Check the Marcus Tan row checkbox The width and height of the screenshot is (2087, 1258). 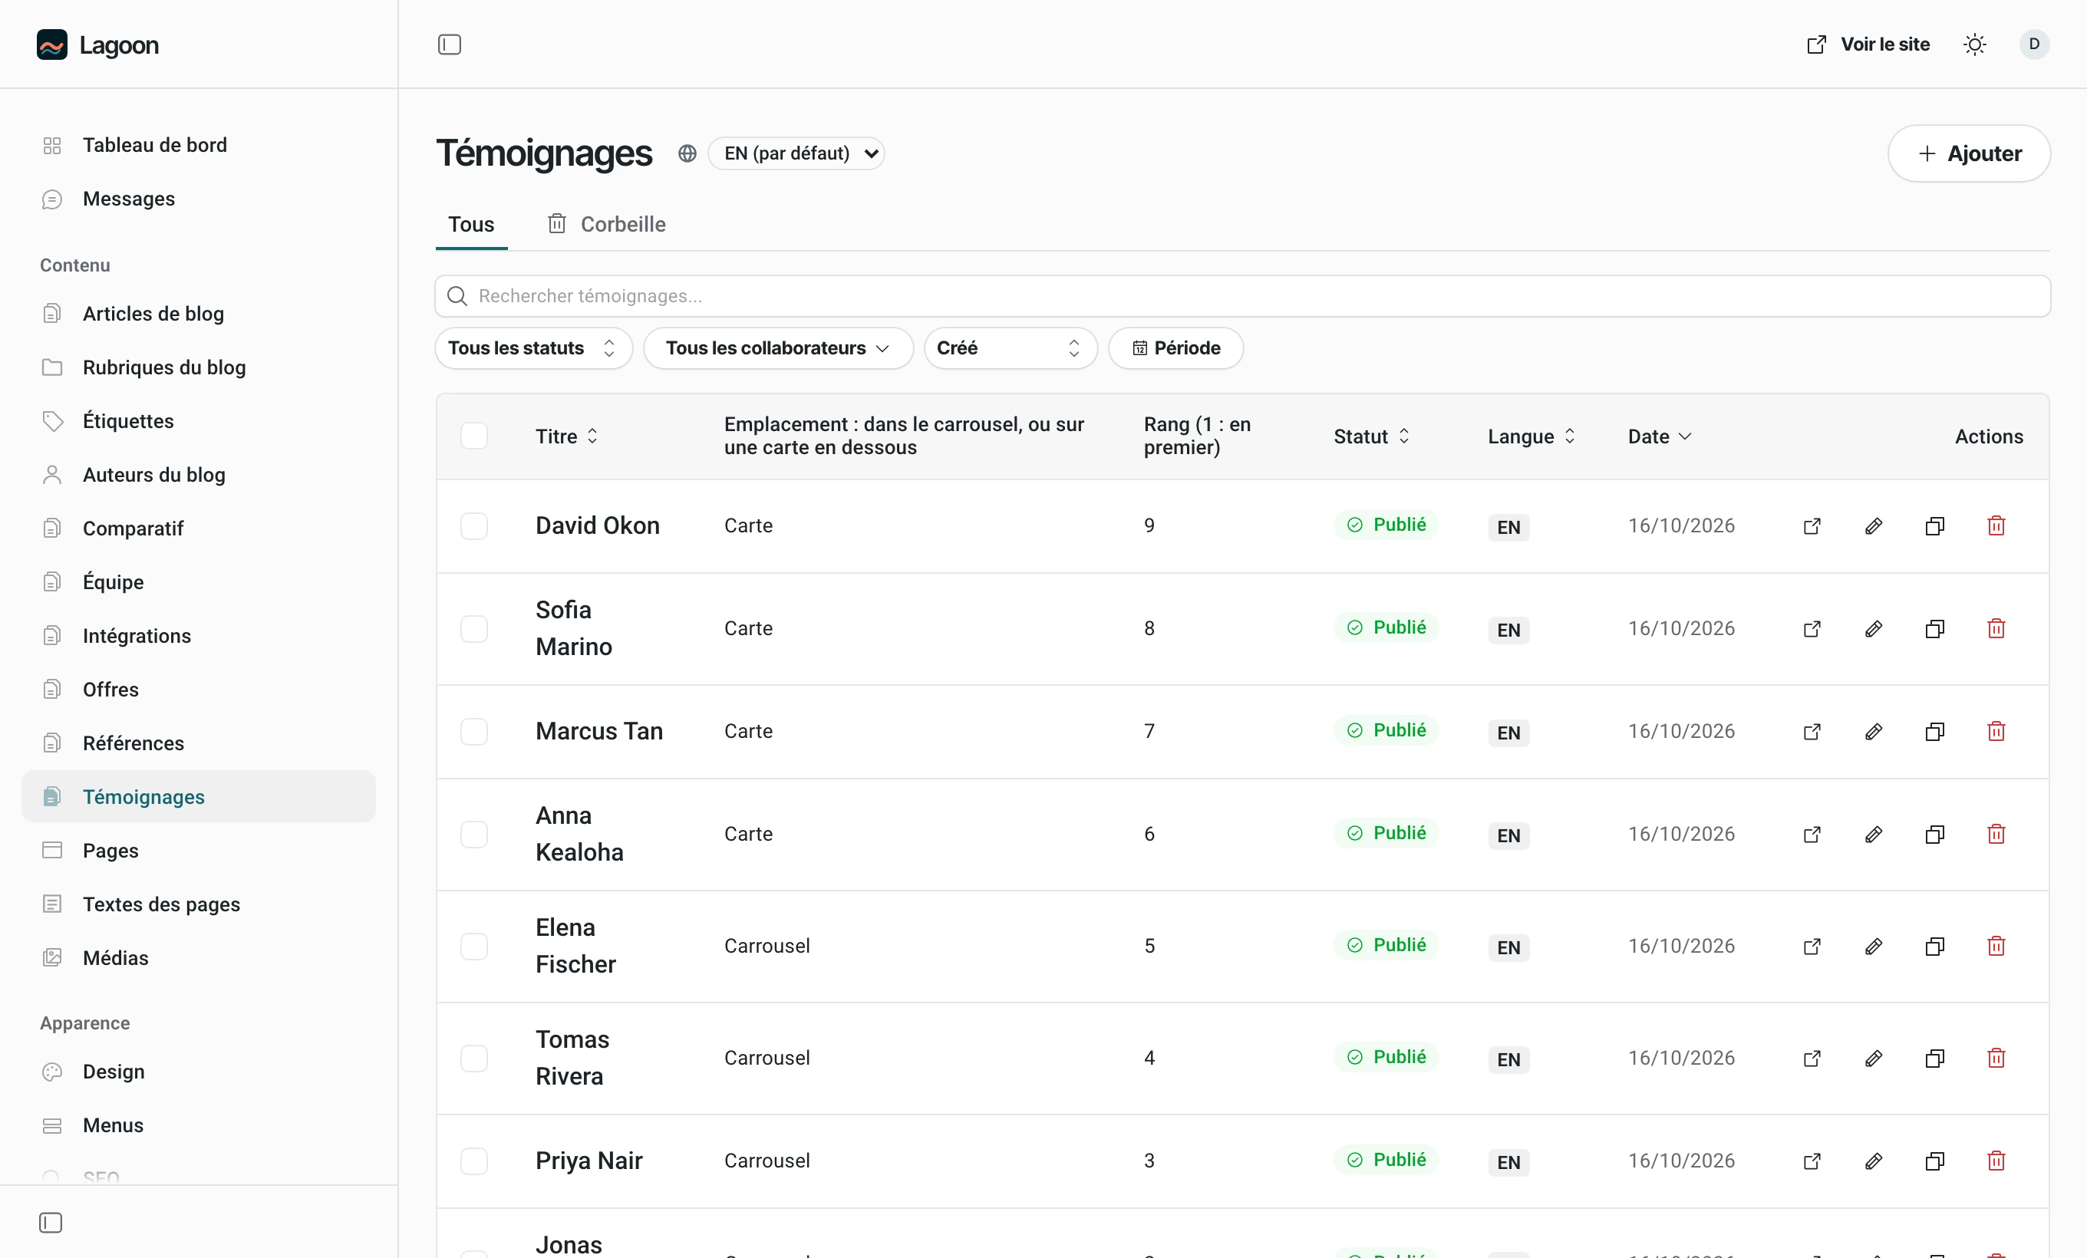[473, 732]
